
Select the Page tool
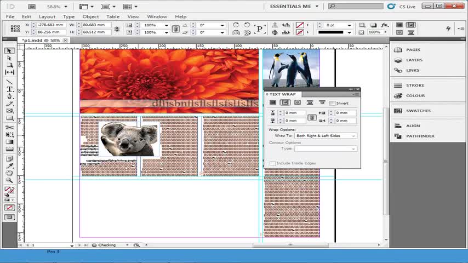(x=9, y=65)
